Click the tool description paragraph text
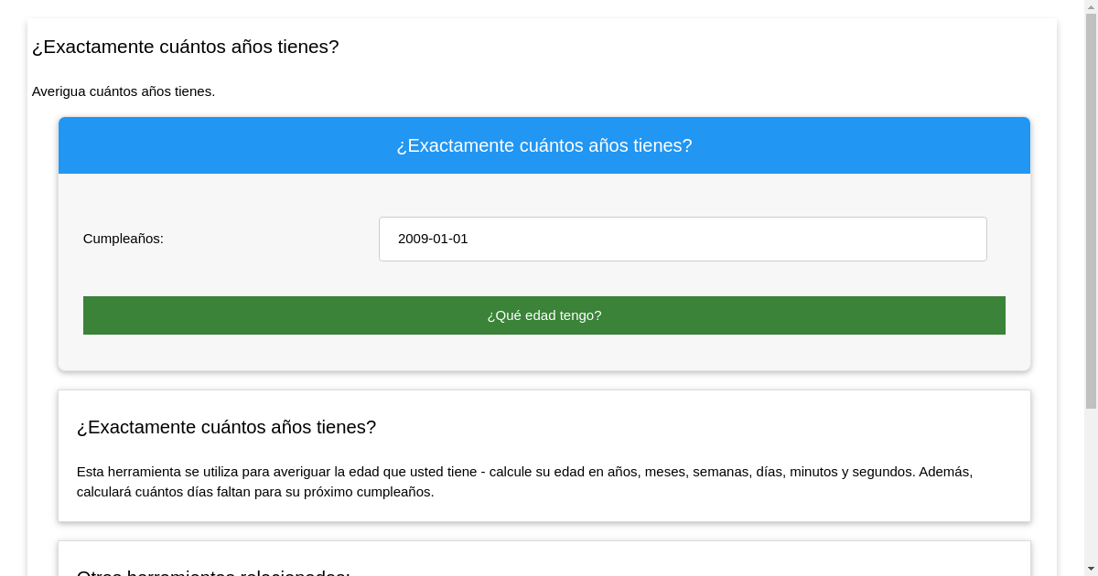The width and height of the screenshot is (1098, 576). click(524, 482)
